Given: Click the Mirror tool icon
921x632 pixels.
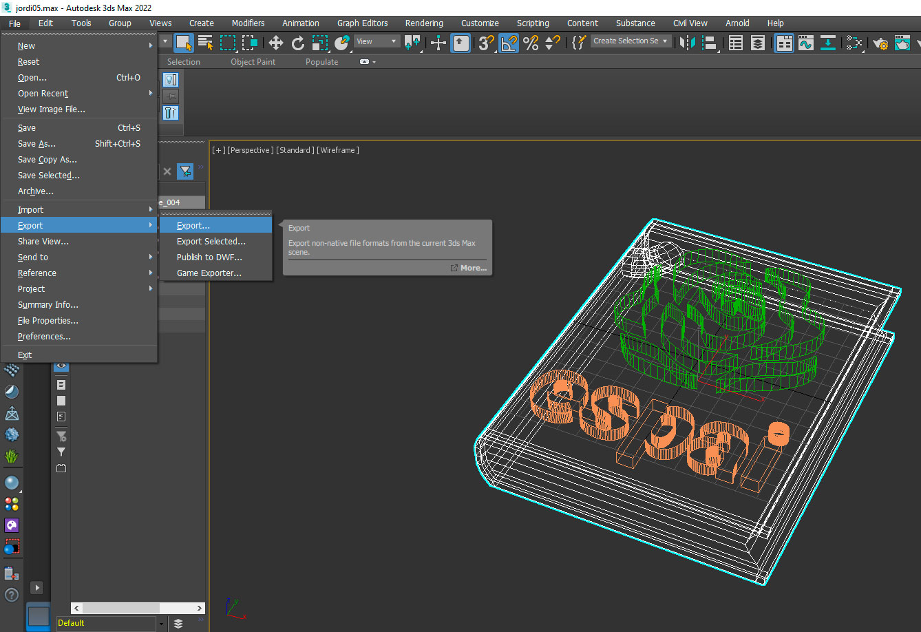Looking at the screenshot, I should point(686,43).
